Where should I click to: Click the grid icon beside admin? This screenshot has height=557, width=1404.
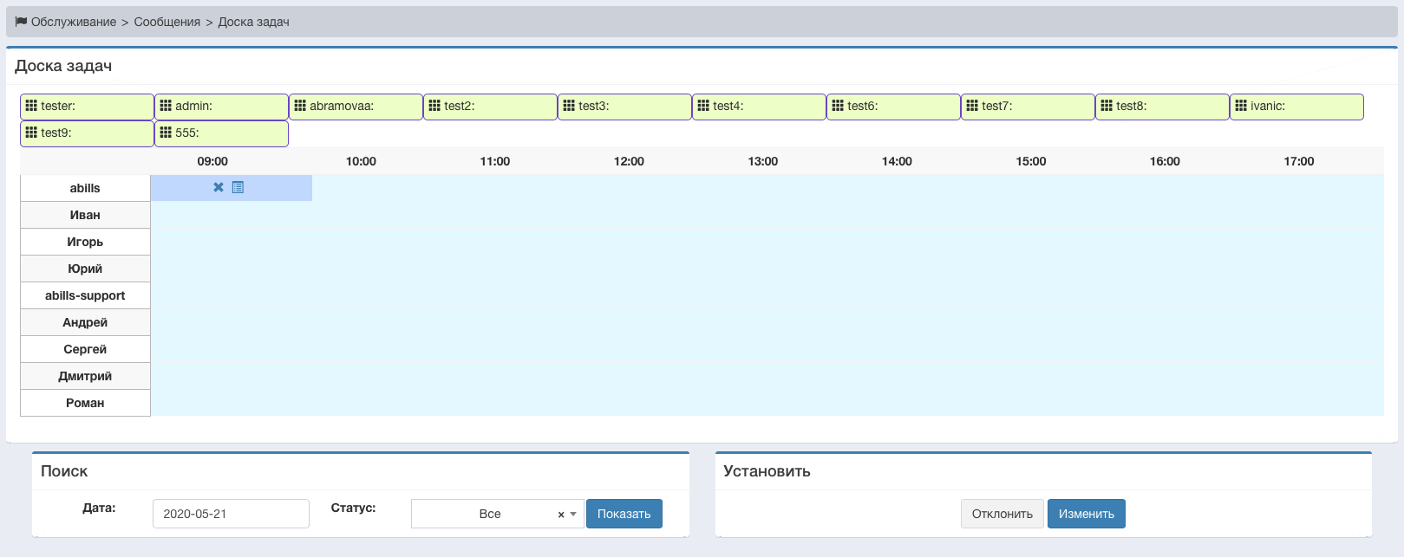point(166,106)
